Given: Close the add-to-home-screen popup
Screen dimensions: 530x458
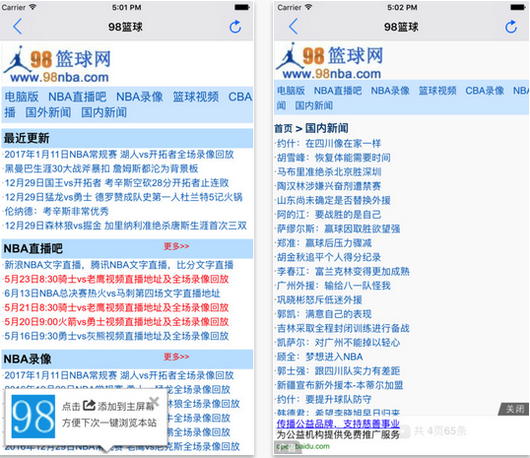Looking at the screenshot, I should (x=154, y=402).
